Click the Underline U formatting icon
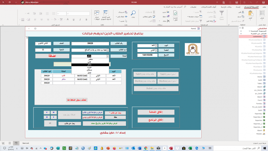 (x=73, y=20)
